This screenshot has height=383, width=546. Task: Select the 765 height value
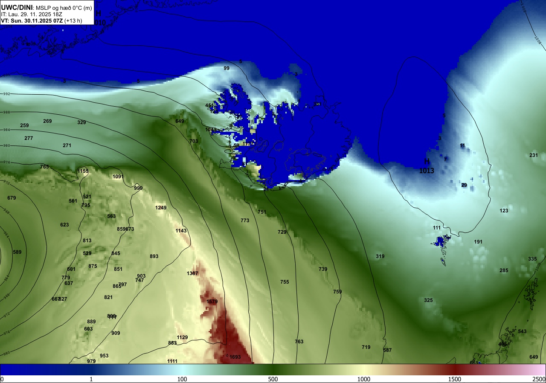tap(44, 167)
